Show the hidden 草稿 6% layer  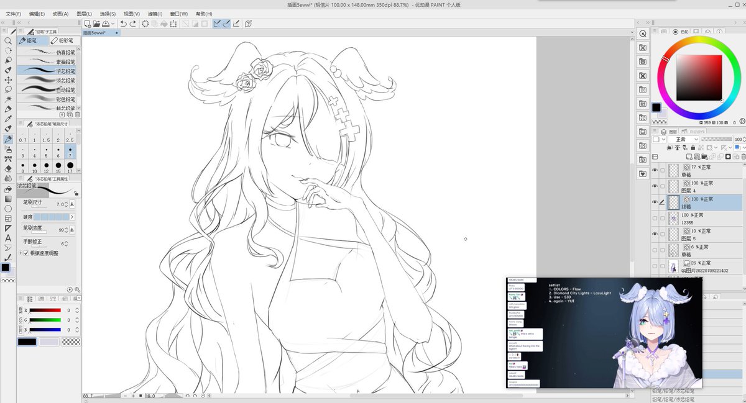tap(655, 250)
